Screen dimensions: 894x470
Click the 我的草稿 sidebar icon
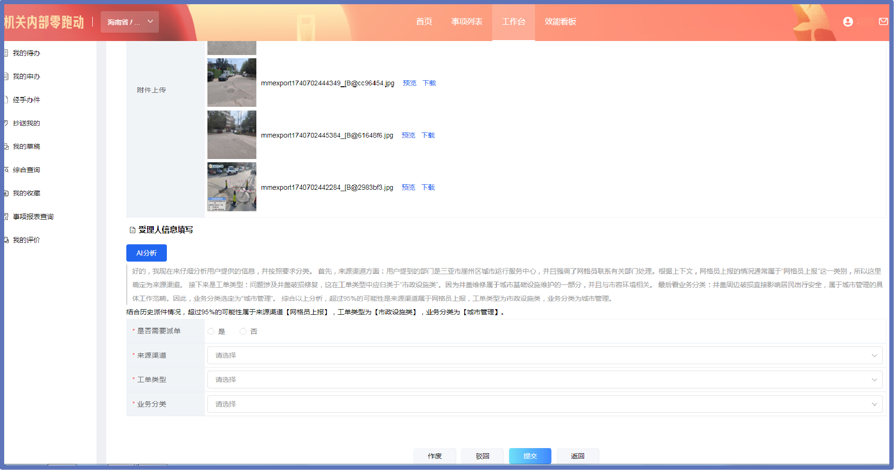tap(6, 146)
